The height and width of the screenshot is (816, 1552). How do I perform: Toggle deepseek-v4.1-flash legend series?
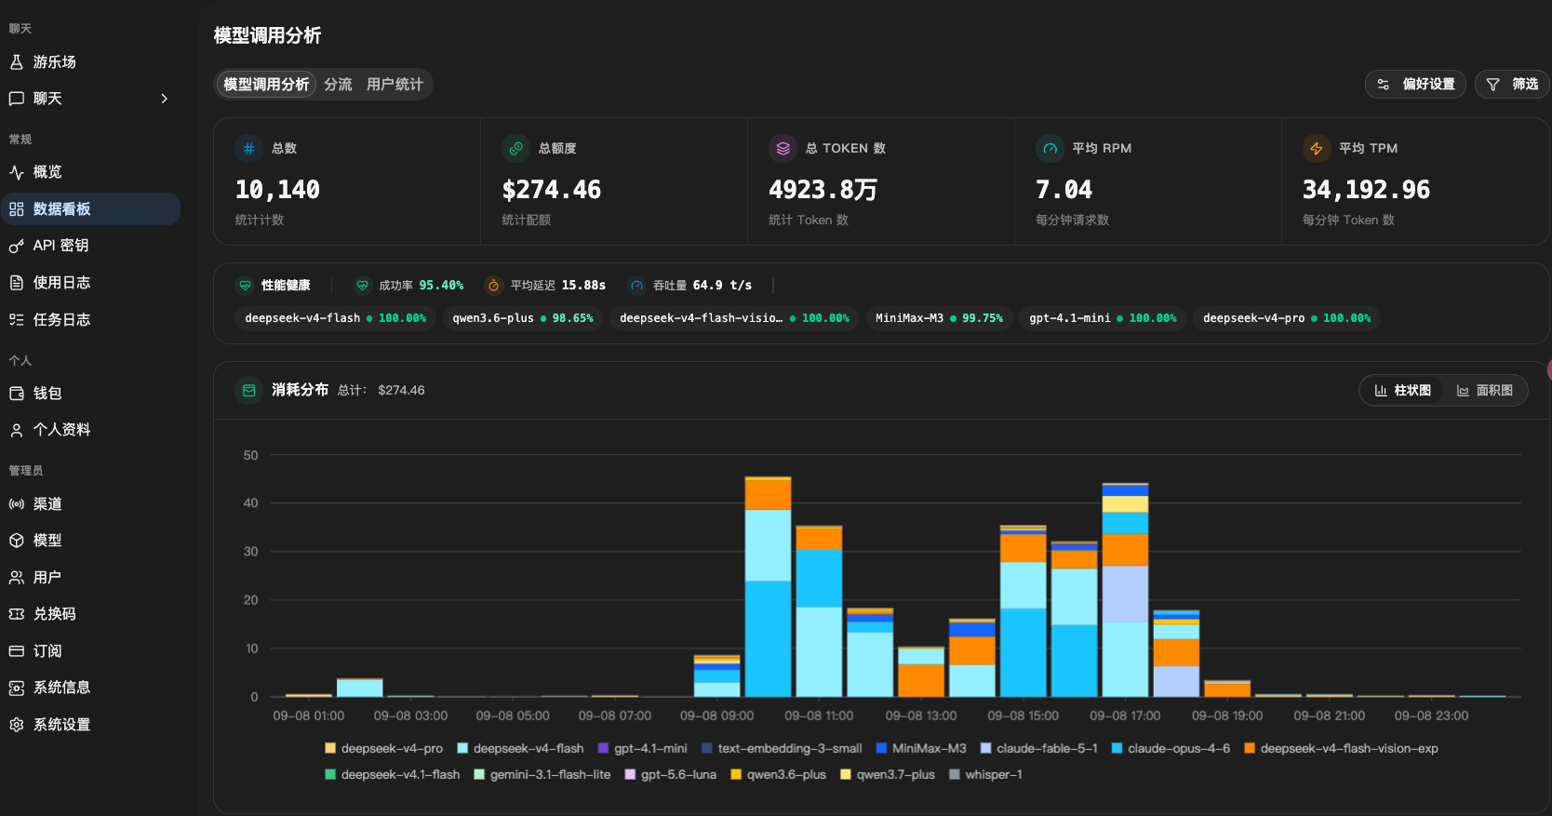[x=392, y=775]
